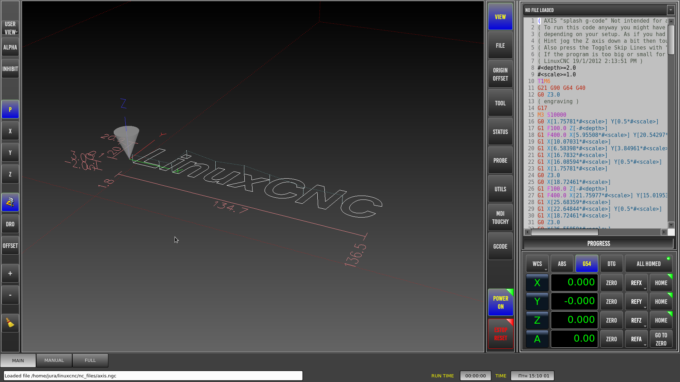The image size is (680, 382).
Task: Open the FILE panel
Action: coord(500,46)
